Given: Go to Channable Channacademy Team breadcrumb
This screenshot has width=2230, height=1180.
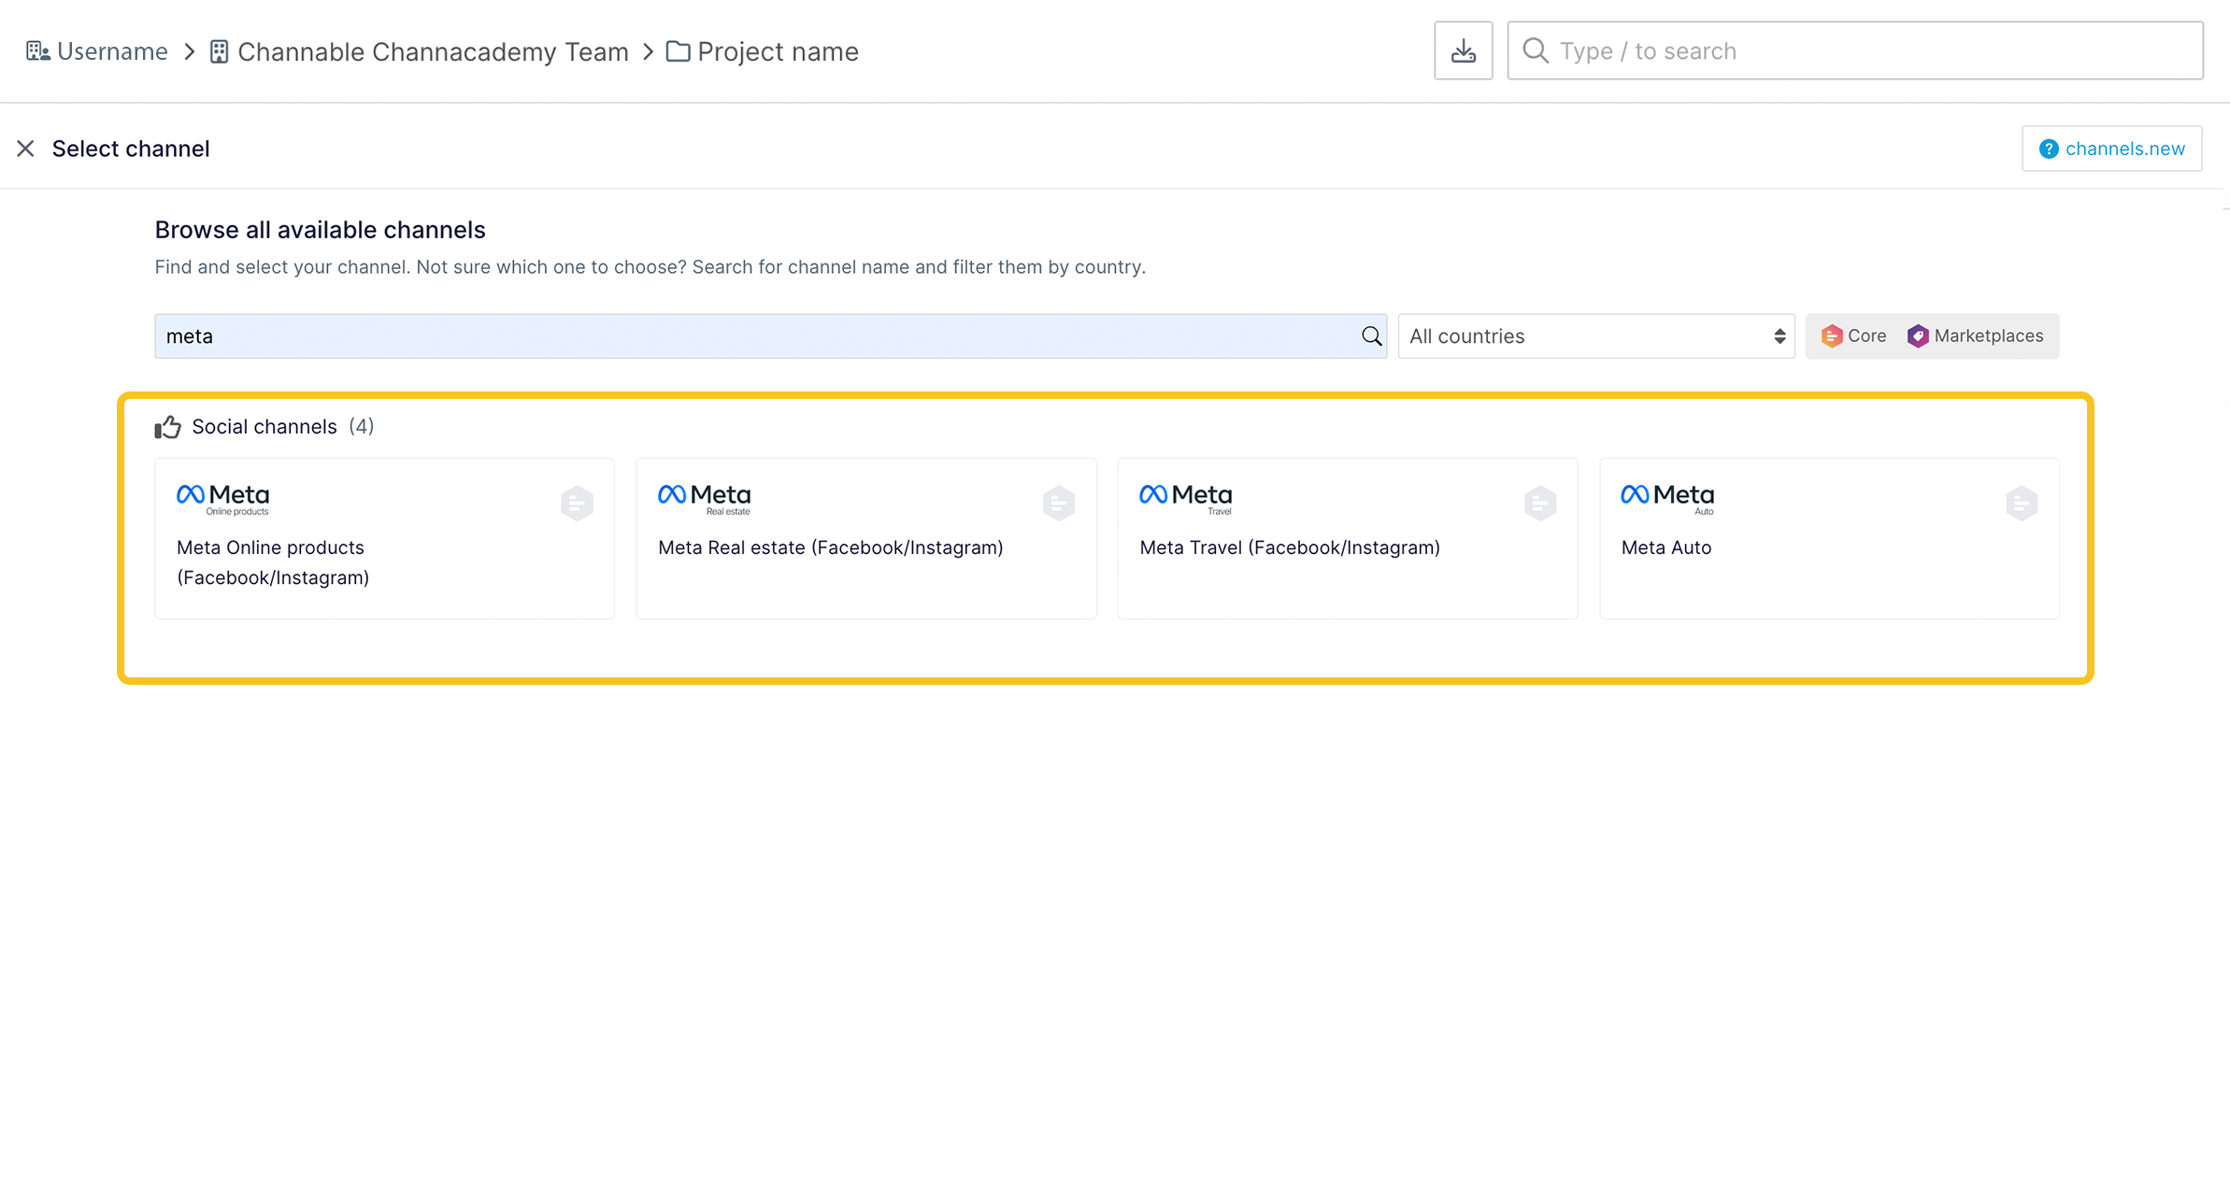Looking at the screenshot, I should [x=433, y=51].
